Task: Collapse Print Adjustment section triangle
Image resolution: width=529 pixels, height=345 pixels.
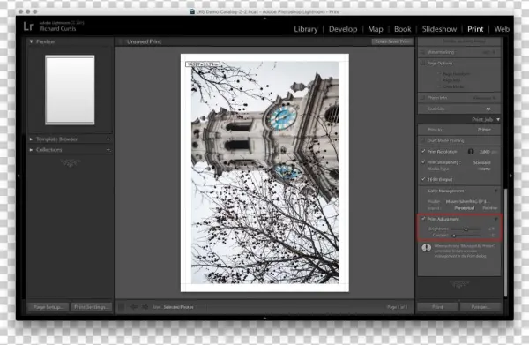Action: pyautogui.click(x=495, y=219)
